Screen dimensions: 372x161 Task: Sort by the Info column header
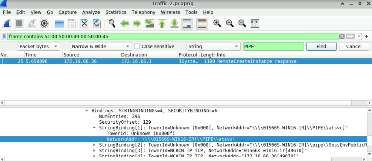point(293,55)
